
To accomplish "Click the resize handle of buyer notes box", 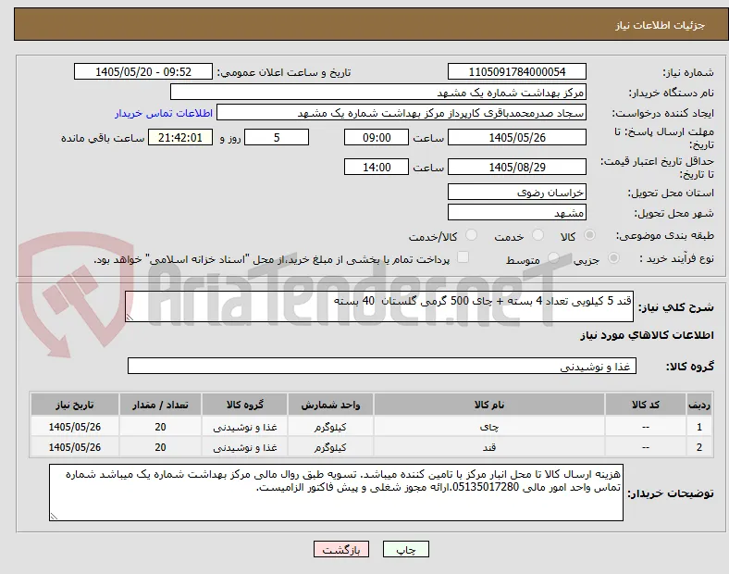I will 54,516.
